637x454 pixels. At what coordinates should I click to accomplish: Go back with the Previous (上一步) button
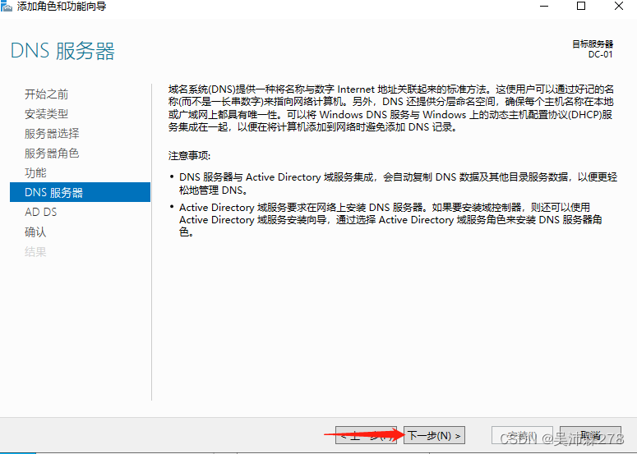click(x=366, y=435)
